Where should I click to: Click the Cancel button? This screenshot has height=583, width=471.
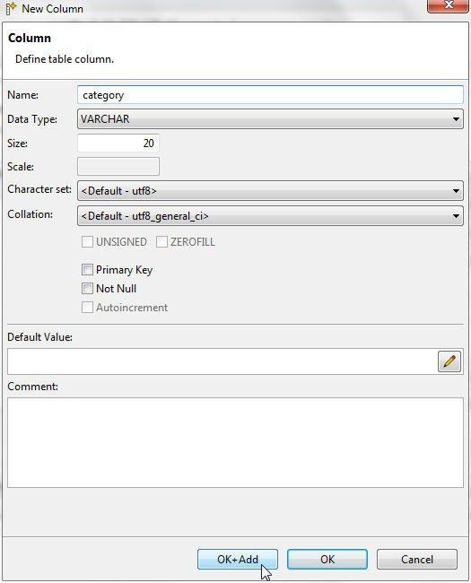417,559
